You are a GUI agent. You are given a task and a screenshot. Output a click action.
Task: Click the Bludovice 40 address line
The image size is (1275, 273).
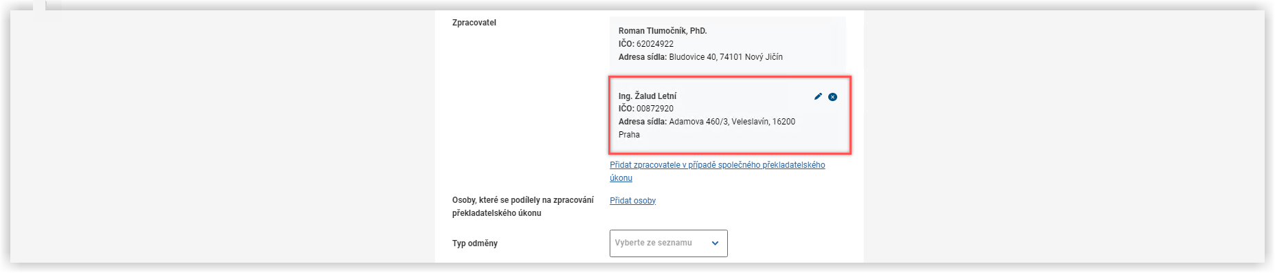(700, 57)
